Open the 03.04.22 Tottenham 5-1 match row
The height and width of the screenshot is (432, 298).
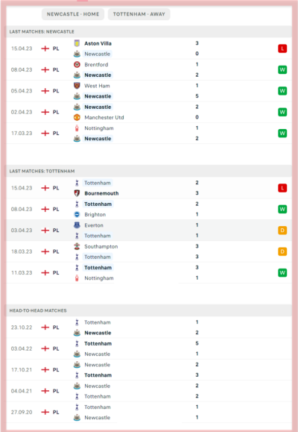click(x=149, y=348)
